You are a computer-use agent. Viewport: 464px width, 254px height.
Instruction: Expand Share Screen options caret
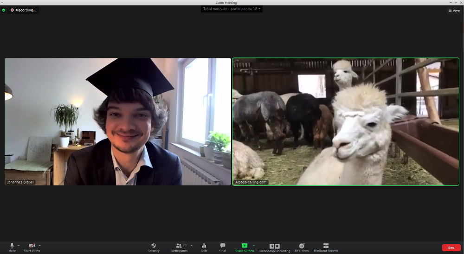click(x=253, y=245)
